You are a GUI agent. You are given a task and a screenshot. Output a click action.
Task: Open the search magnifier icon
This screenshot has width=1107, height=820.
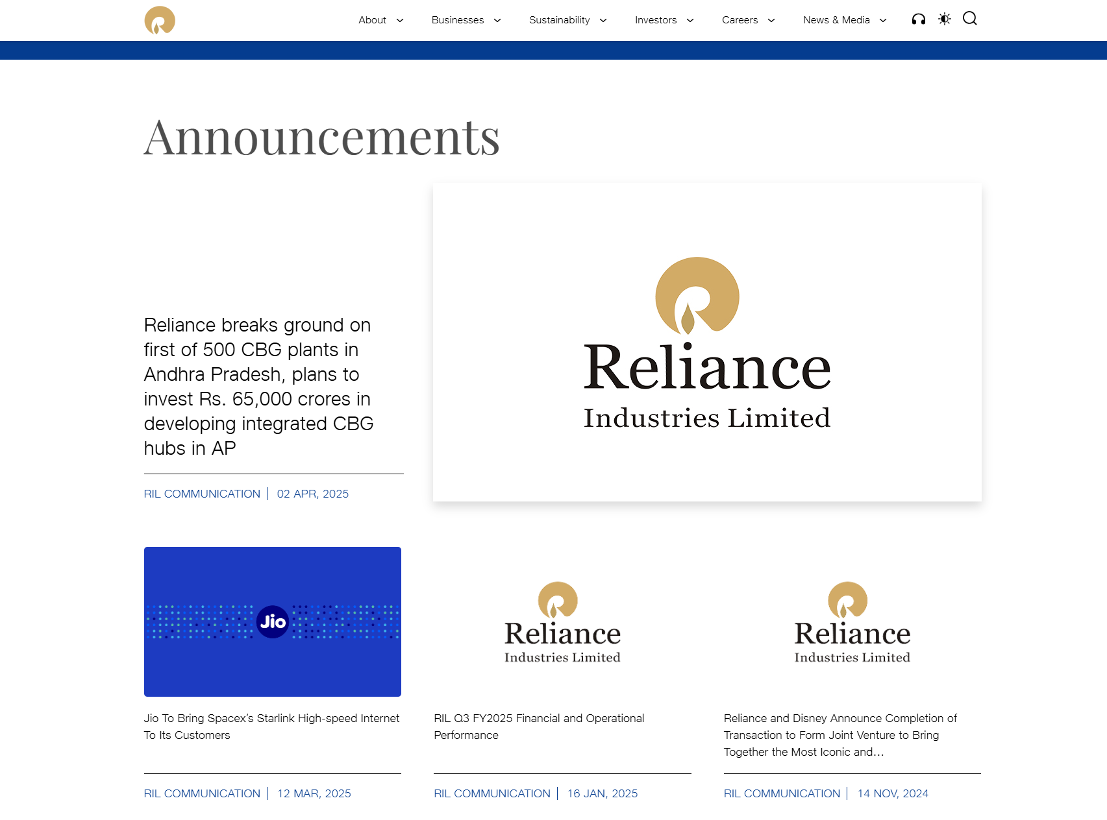pos(969,19)
